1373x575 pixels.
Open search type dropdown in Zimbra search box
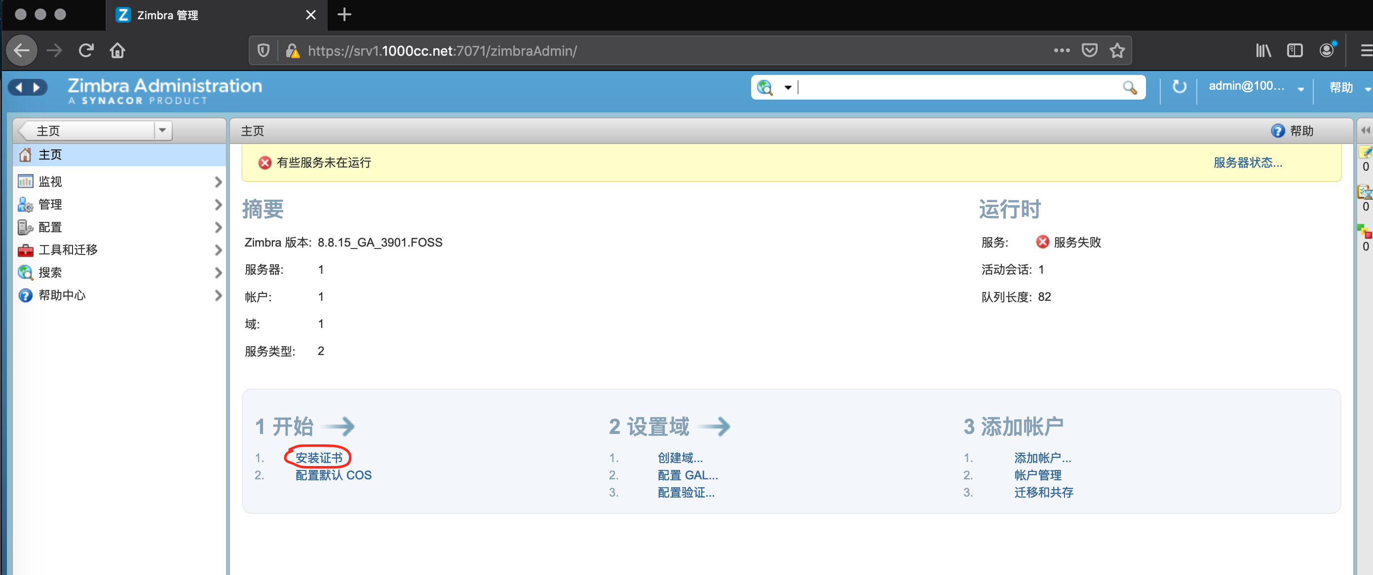pyautogui.click(x=788, y=87)
